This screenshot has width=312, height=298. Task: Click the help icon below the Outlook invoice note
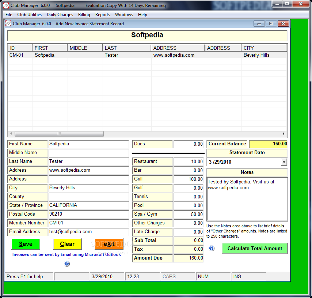[67, 264]
